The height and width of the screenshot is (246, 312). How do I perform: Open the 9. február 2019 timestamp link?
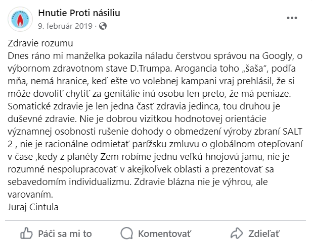[x=65, y=26]
